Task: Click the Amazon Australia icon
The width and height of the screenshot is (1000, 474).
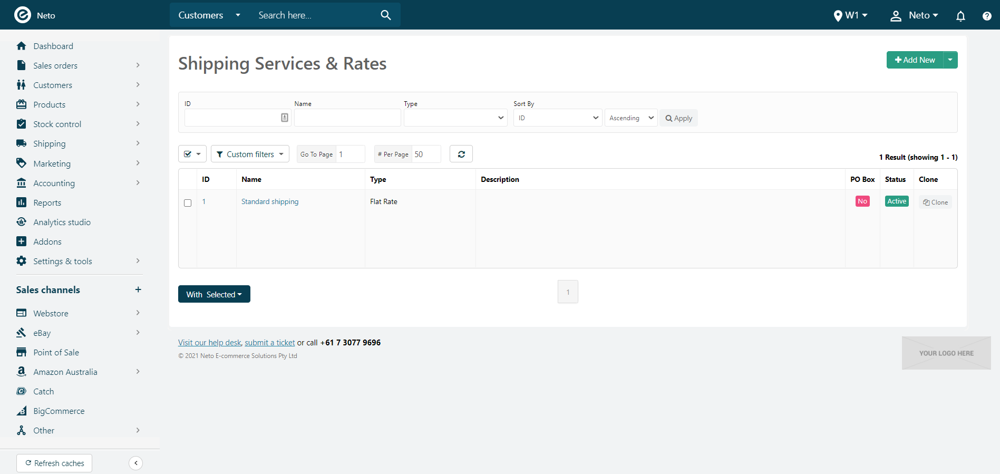Action: coord(21,372)
